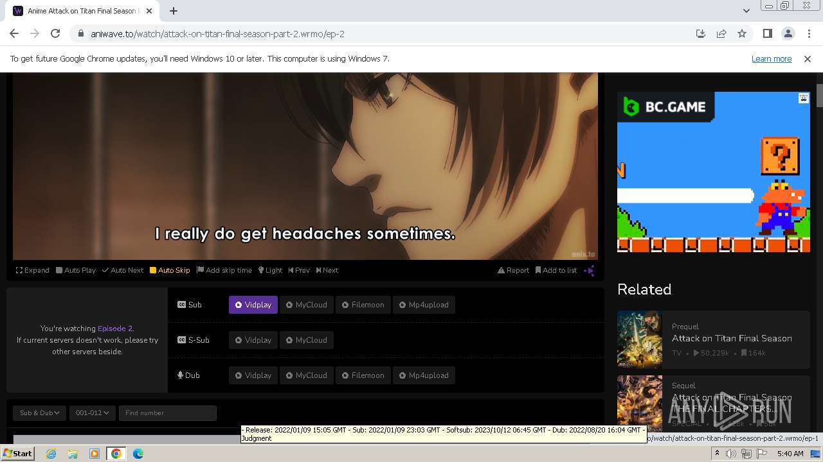Click the Find number input field

168,413
